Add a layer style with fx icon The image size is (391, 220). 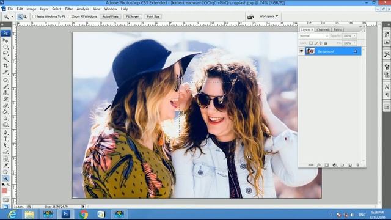[319, 165]
